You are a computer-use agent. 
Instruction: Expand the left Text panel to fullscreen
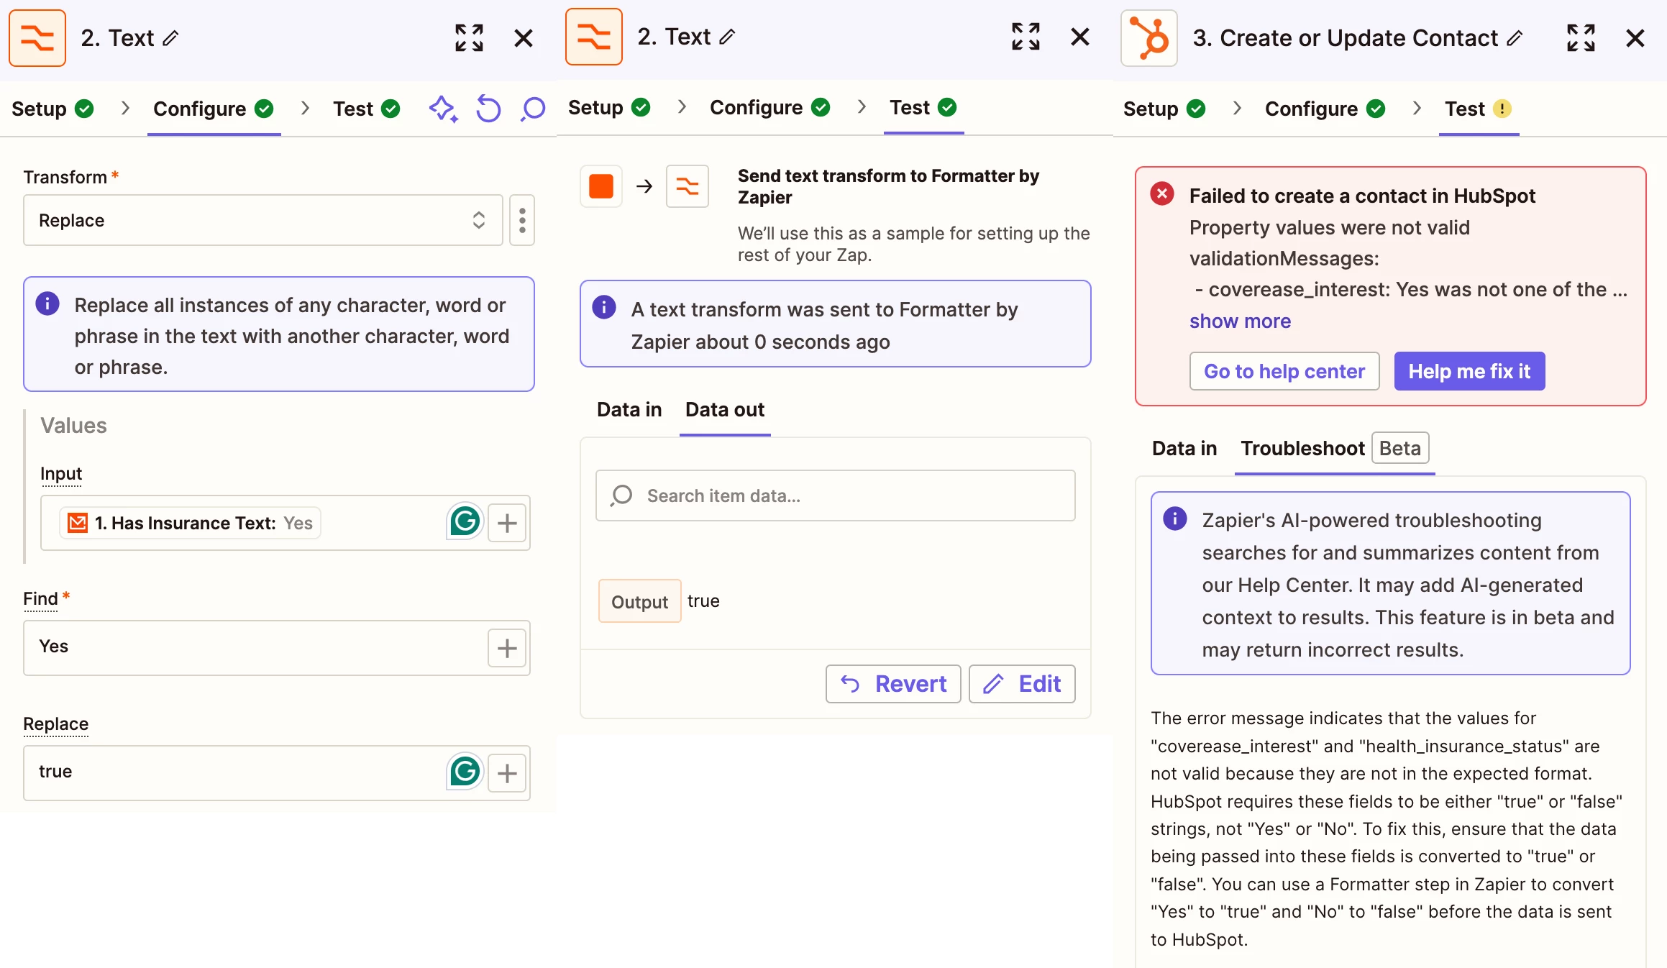(469, 37)
